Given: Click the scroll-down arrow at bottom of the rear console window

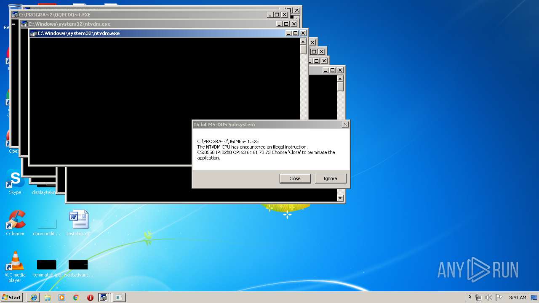Looking at the screenshot, I should click(340, 198).
